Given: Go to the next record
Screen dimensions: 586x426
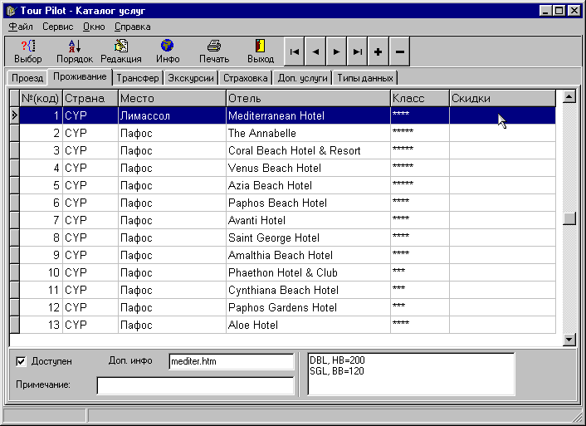Looking at the screenshot, I should 336,51.
